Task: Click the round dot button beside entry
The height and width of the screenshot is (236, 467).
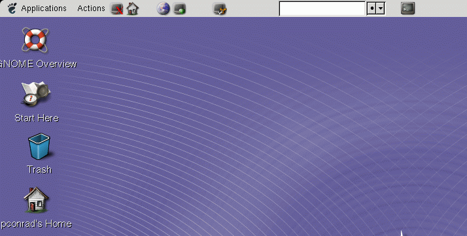Action: tap(372, 8)
